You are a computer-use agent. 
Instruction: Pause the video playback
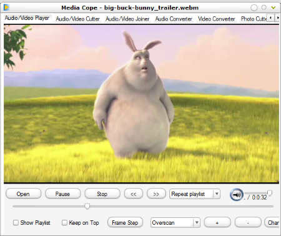pyautogui.click(x=62, y=194)
